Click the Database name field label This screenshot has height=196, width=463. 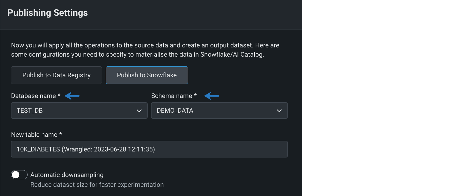(33, 96)
